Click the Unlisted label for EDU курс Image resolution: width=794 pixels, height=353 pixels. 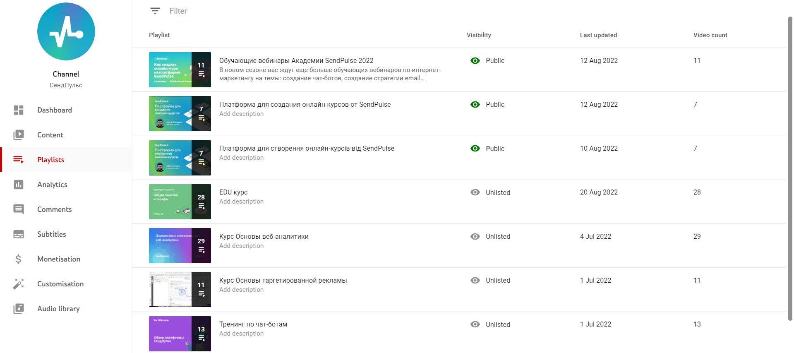498,192
